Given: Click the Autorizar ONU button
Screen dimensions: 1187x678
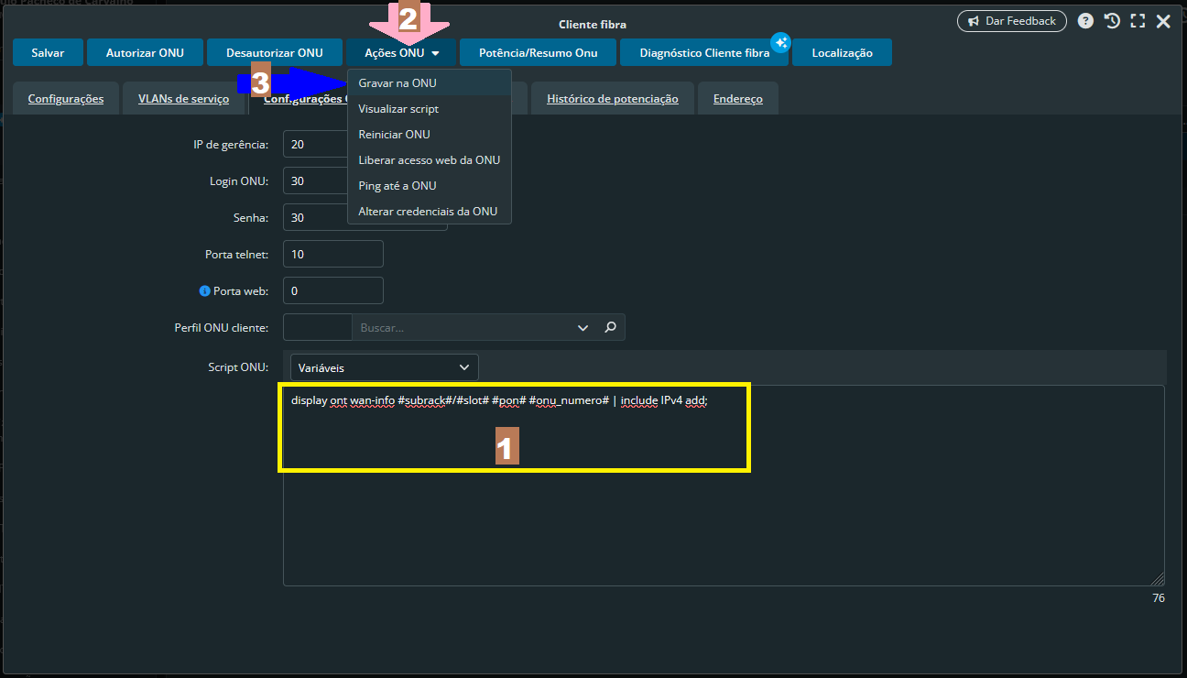Looking at the screenshot, I should [x=145, y=53].
